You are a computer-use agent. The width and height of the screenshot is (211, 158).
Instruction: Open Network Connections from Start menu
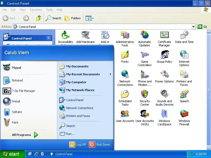(85, 108)
